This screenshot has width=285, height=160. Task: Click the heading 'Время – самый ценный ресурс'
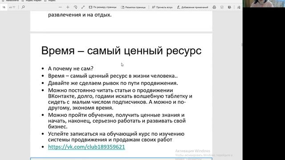point(121,51)
